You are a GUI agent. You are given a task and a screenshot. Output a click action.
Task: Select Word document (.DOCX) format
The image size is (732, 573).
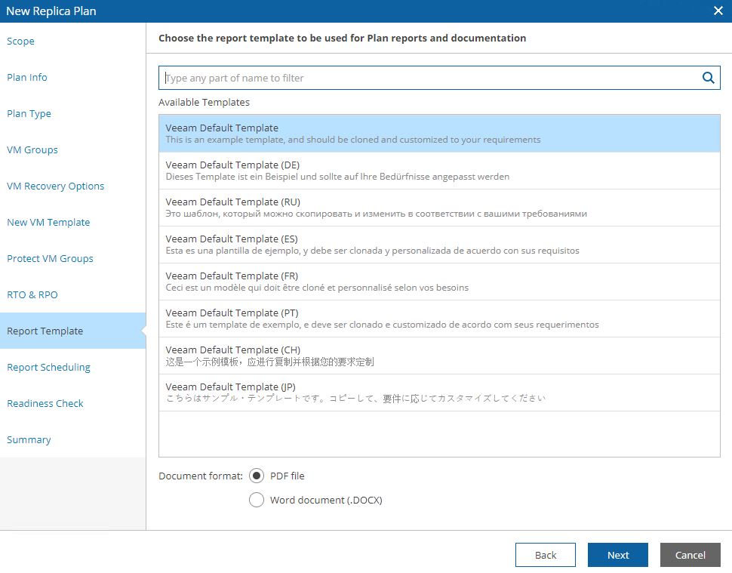[x=257, y=500]
